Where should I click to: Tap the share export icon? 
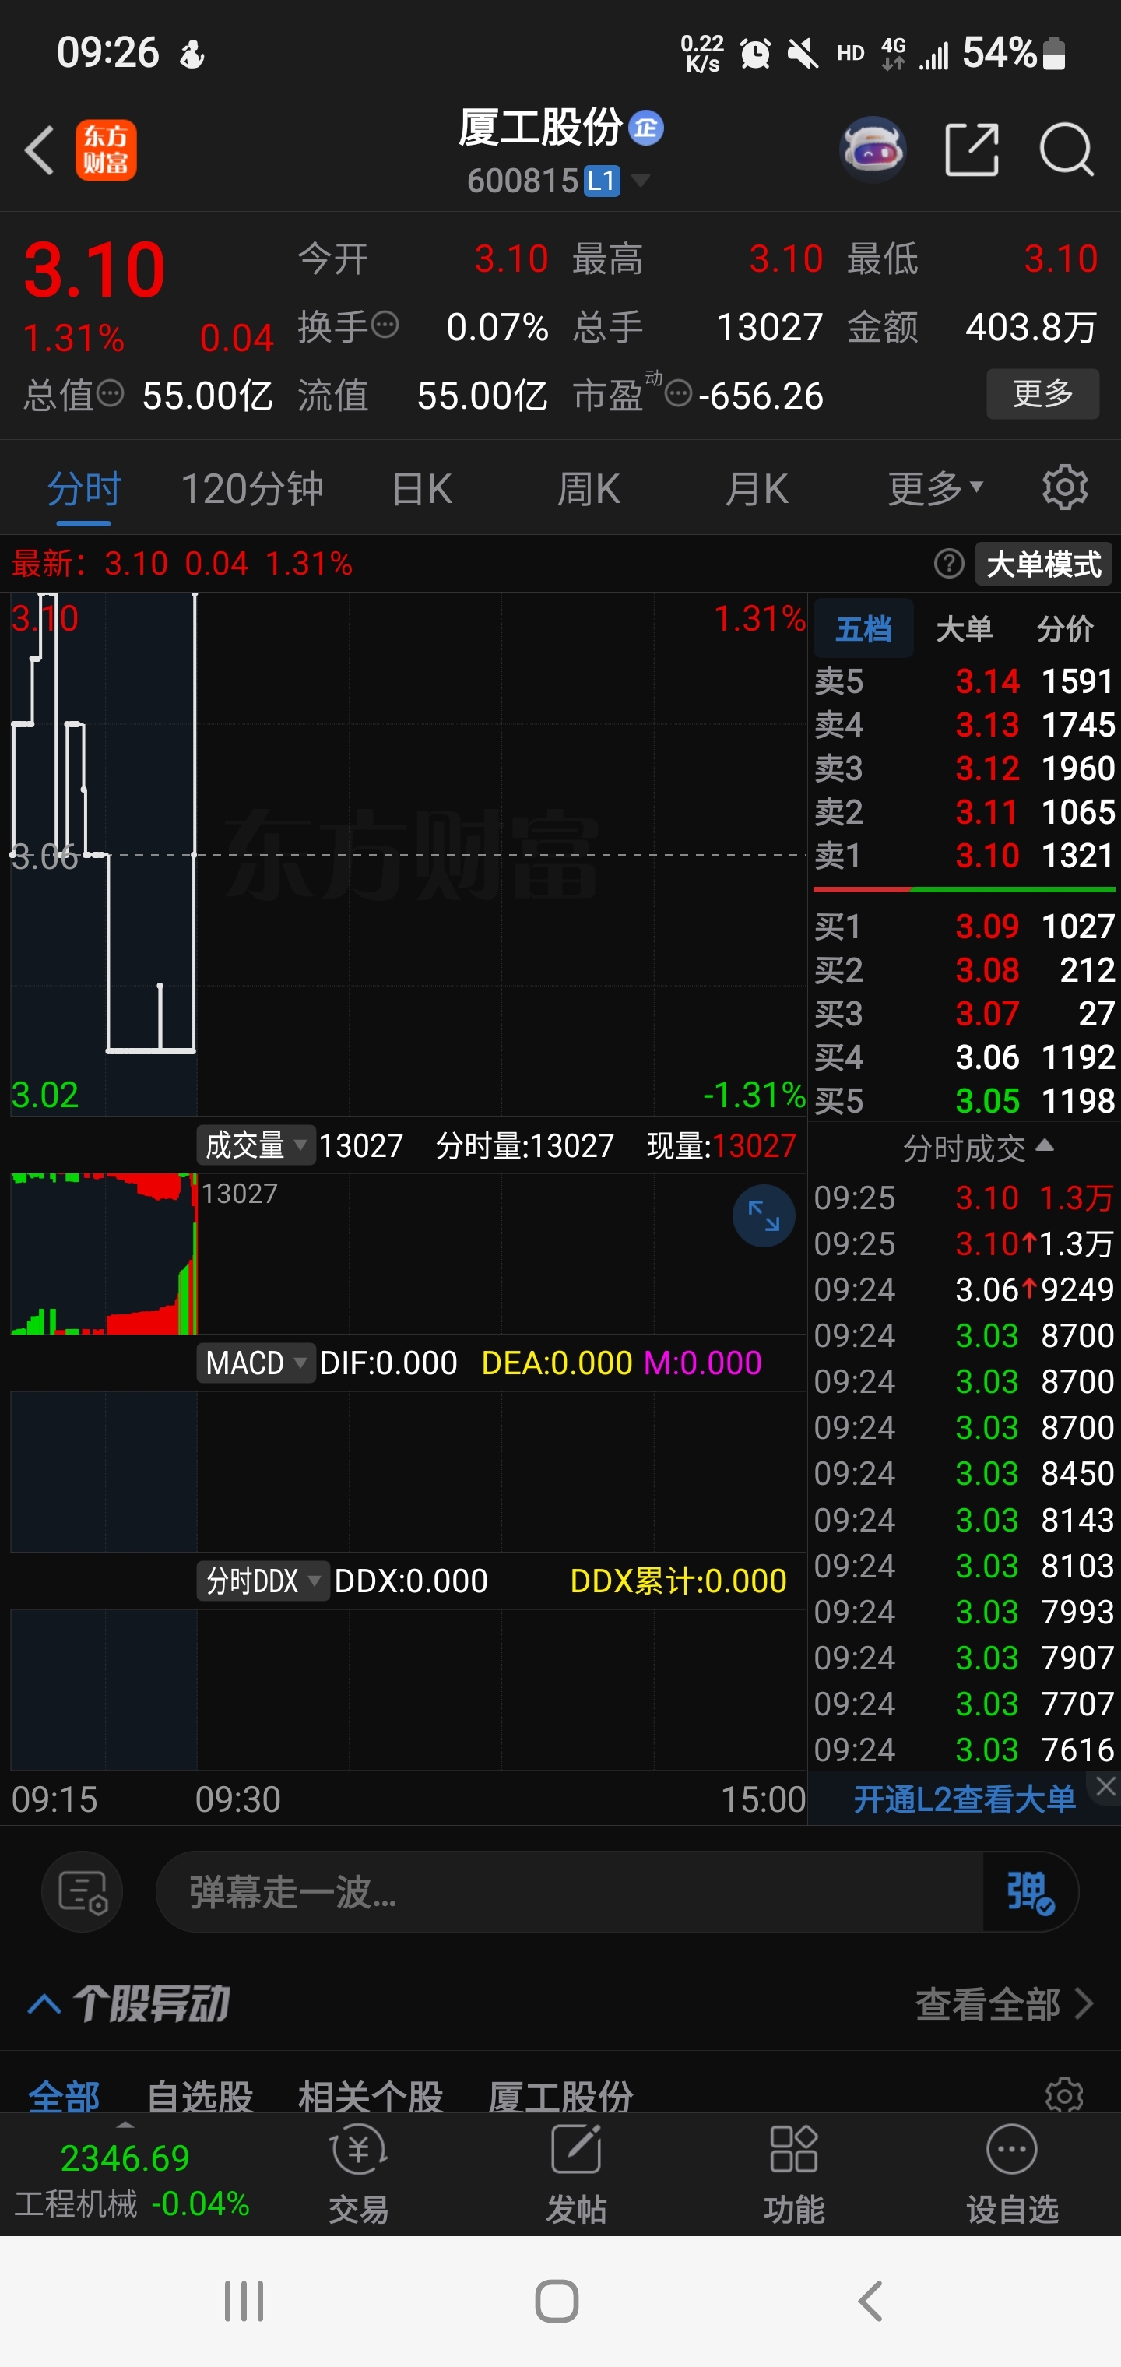coord(972,149)
